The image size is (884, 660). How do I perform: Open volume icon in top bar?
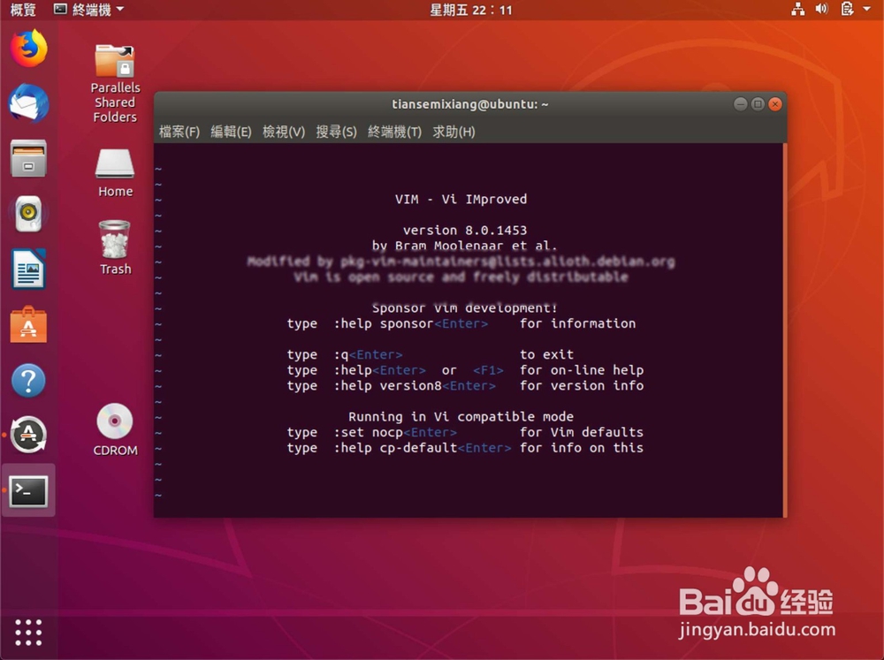point(821,9)
